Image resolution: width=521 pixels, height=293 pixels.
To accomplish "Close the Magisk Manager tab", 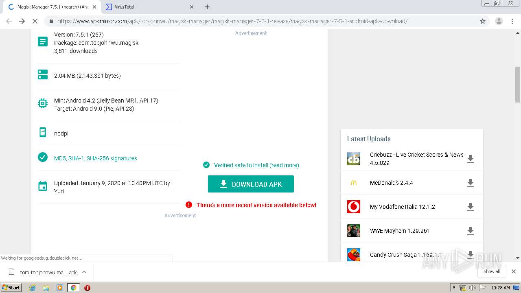I will coord(94,7).
